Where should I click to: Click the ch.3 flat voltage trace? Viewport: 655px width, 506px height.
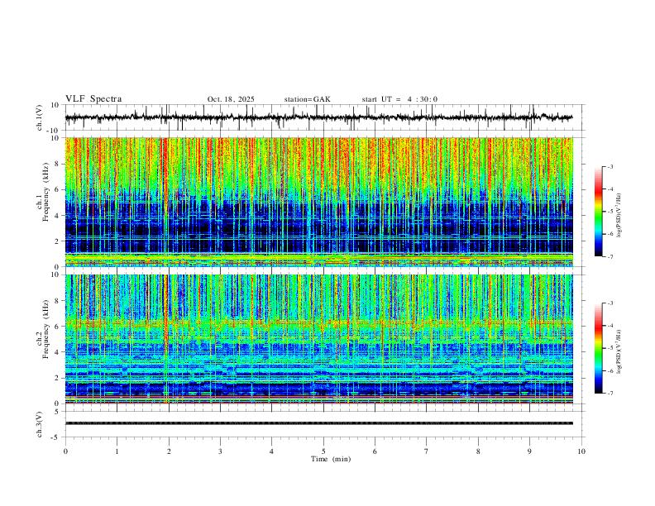(318, 423)
